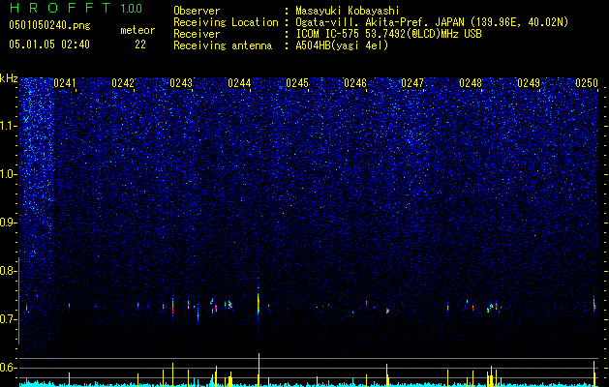Click the 0249 time marker
This screenshot has height=387, width=609.
click(529, 82)
